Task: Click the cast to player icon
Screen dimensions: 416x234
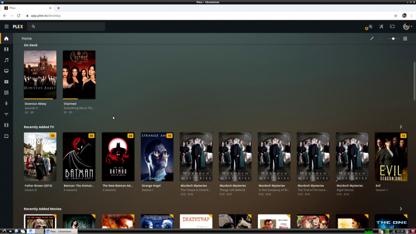Action: point(392,27)
